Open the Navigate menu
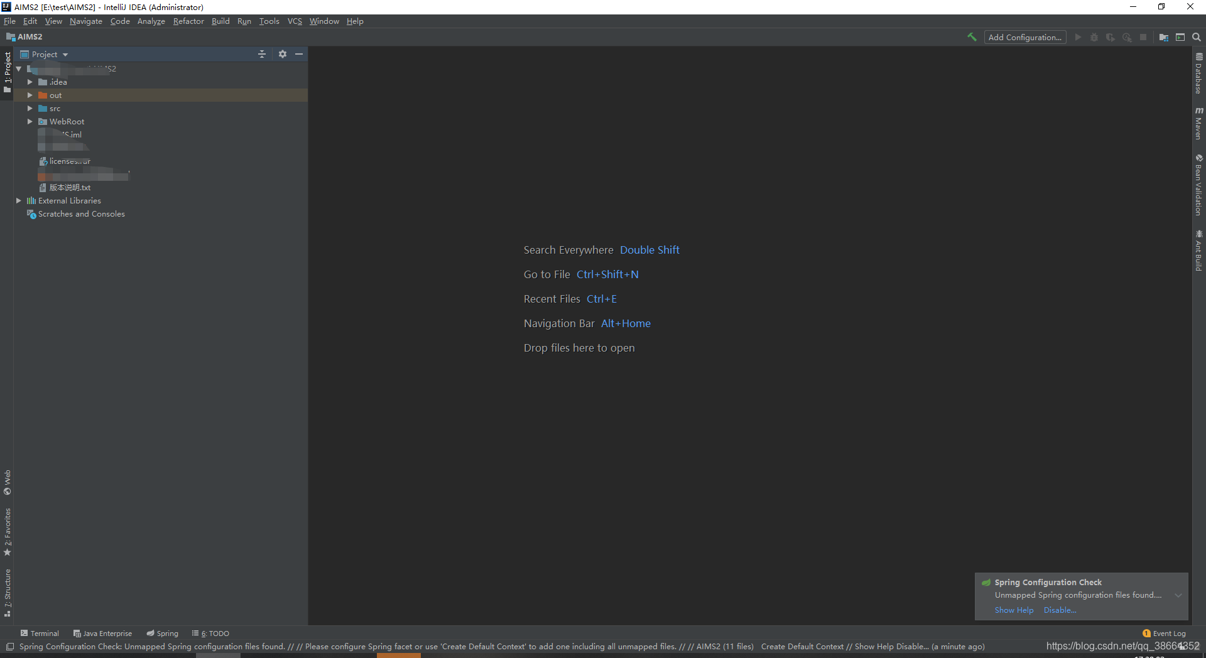Viewport: 1206px width, 658px height. coord(86,21)
